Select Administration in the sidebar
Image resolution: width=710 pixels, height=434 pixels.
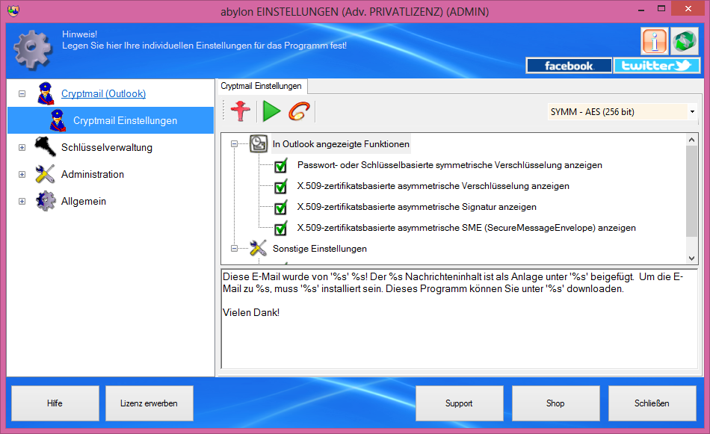click(93, 174)
